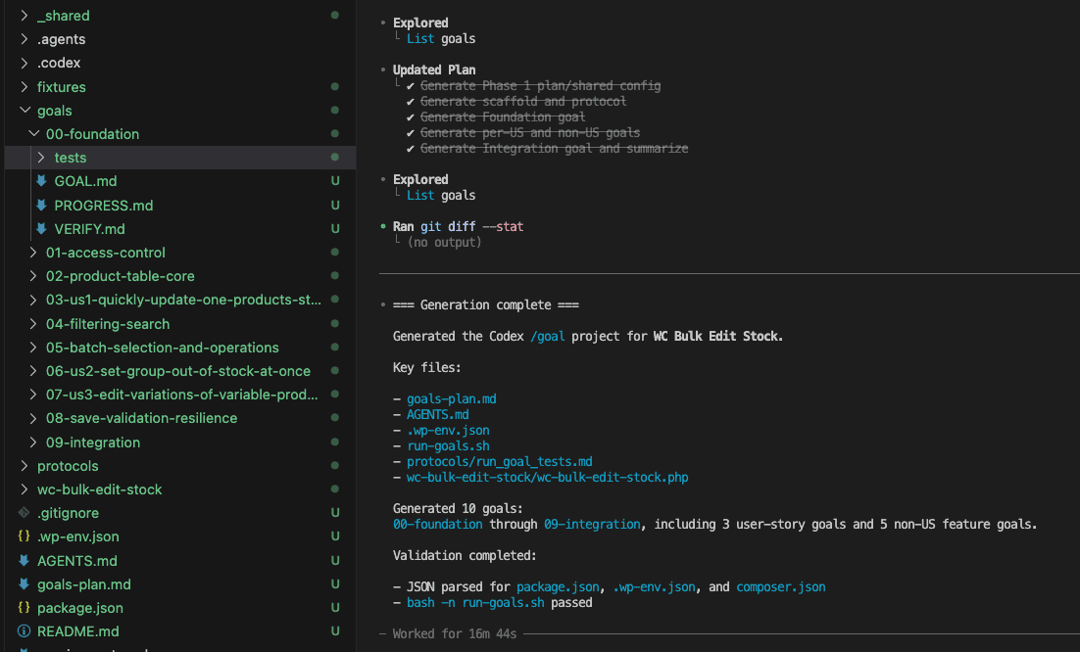Click the 'Worked for 16m 44s' status line
This screenshot has height=652, width=1080.
pos(455,633)
